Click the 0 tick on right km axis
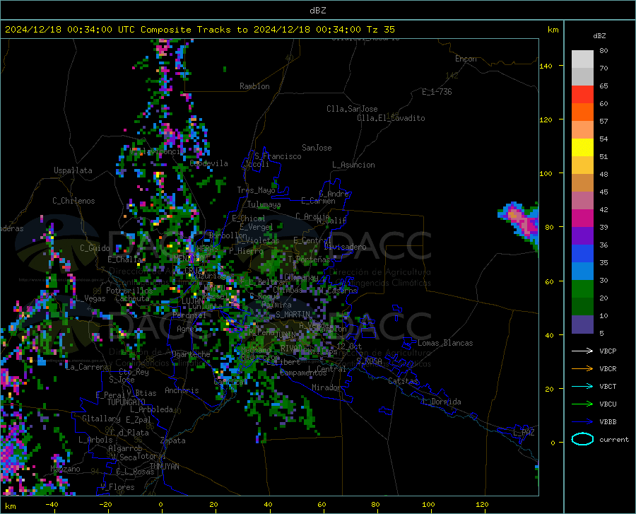Viewport: 636px width, 514px height. pos(552,443)
